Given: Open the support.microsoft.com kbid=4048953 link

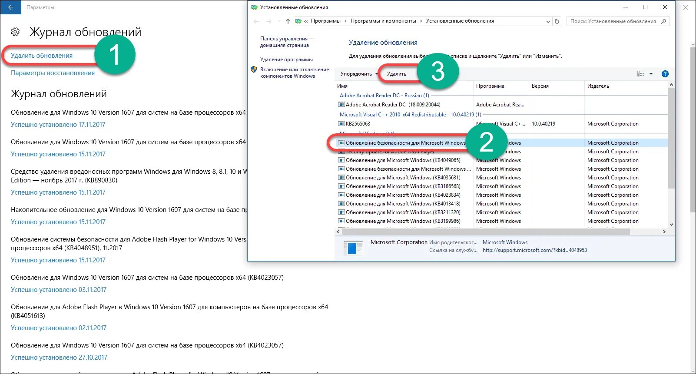Looking at the screenshot, I should pos(535,250).
